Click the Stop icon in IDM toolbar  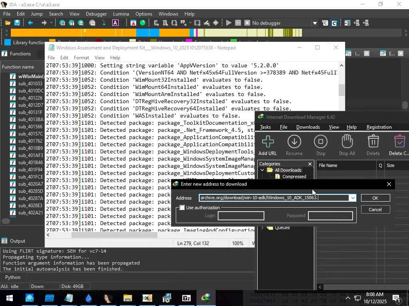pyautogui.click(x=321, y=145)
